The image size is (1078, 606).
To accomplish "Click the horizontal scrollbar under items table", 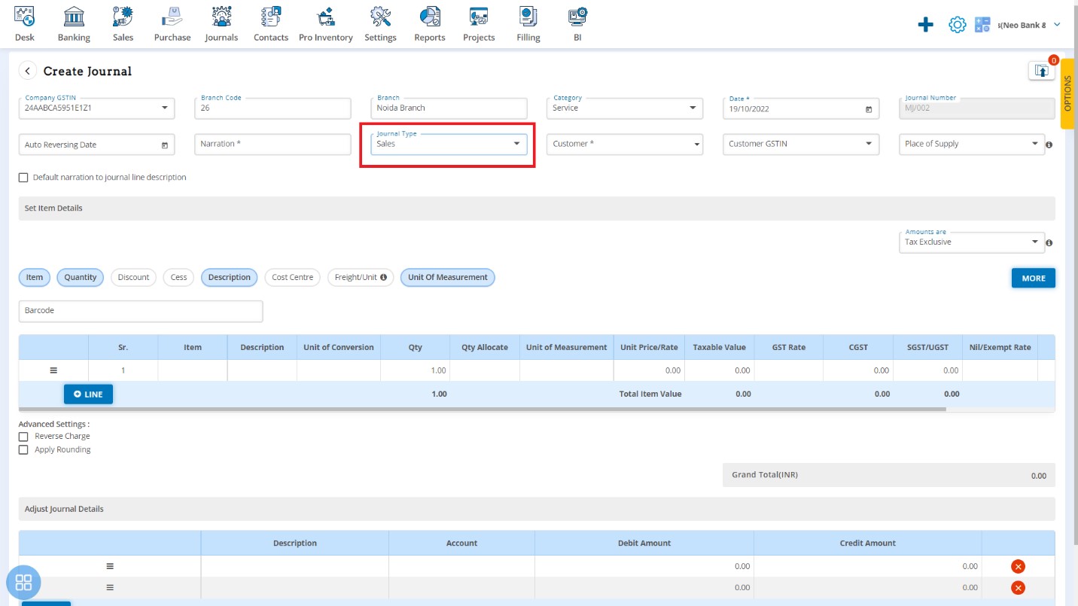I will tap(482, 410).
